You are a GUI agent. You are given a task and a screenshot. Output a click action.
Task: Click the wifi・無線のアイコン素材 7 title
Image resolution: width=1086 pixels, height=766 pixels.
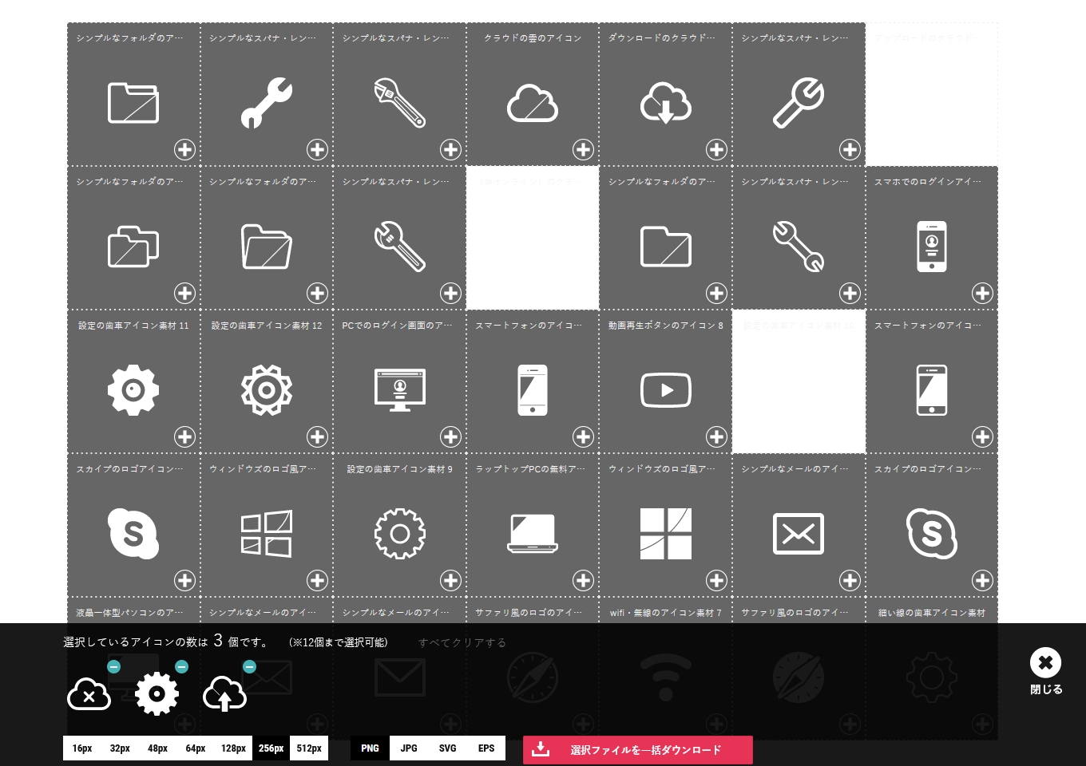(666, 613)
